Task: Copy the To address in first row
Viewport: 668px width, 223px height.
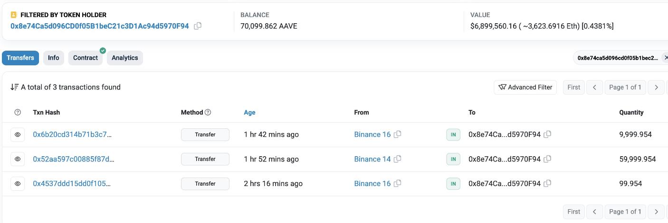Action: [547, 134]
